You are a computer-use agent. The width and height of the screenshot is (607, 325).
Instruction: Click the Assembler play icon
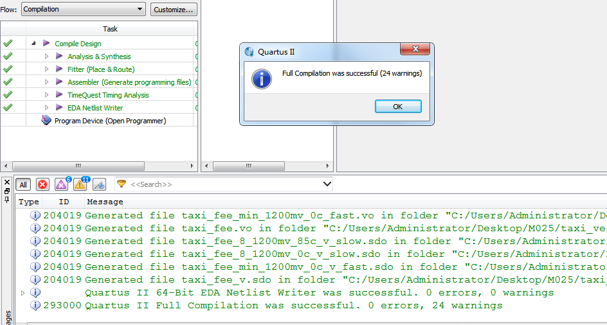click(x=59, y=82)
